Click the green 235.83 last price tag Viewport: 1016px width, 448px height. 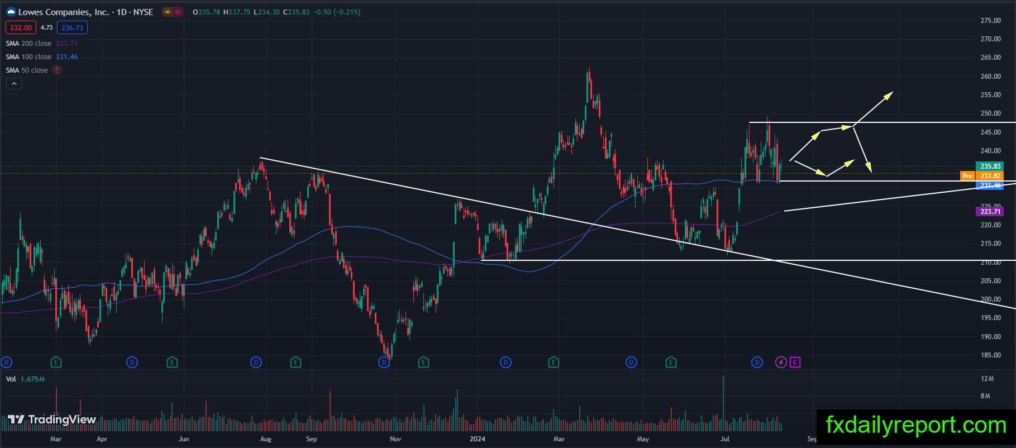click(990, 166)
